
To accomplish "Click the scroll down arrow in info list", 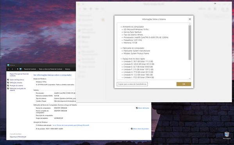I will coord(190,79).
